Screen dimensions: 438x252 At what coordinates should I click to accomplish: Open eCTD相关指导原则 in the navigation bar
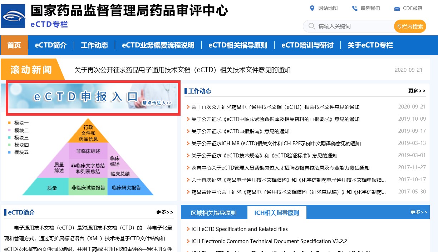238,45
